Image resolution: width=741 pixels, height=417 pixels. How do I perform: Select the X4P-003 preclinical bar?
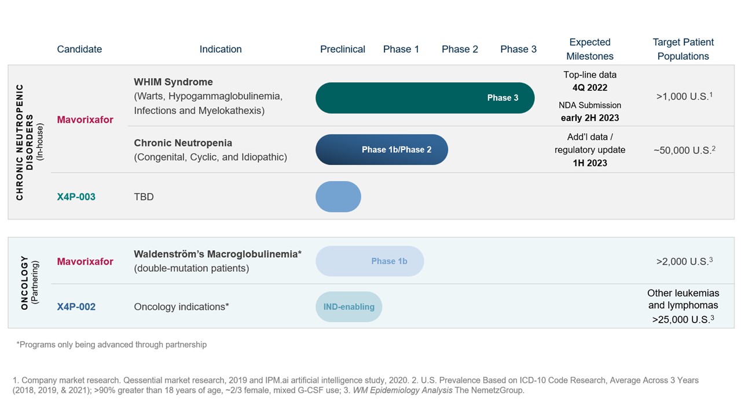338,197
